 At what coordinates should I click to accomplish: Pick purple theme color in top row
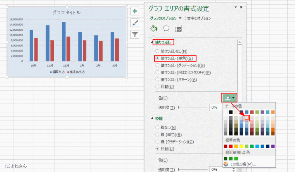(262, 112)
